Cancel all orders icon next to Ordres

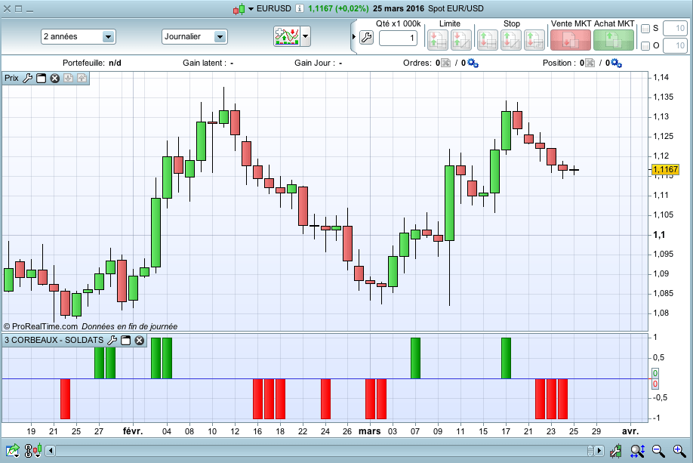tap(446, 63)
